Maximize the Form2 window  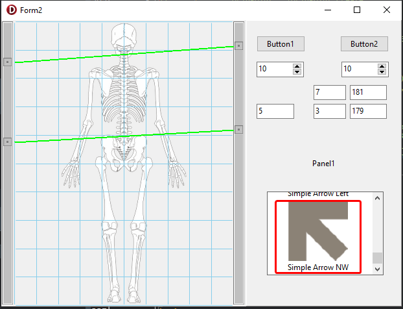(357, 10)
